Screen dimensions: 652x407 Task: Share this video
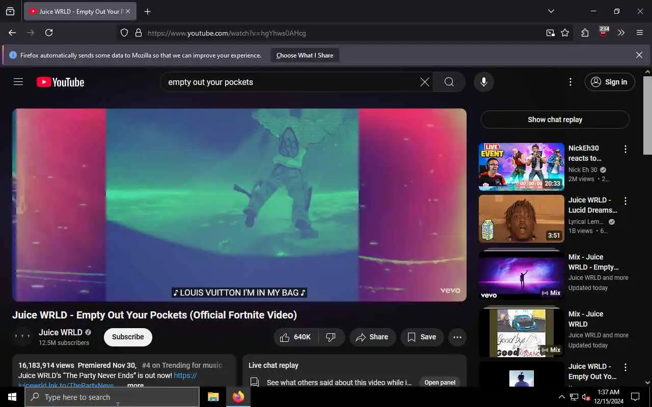pos(372,337)
